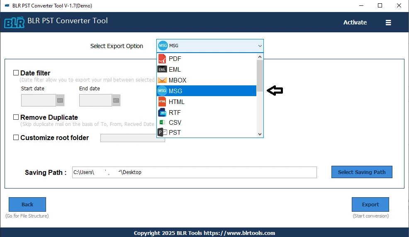Click the EML format icon

[x=162, y=70]
